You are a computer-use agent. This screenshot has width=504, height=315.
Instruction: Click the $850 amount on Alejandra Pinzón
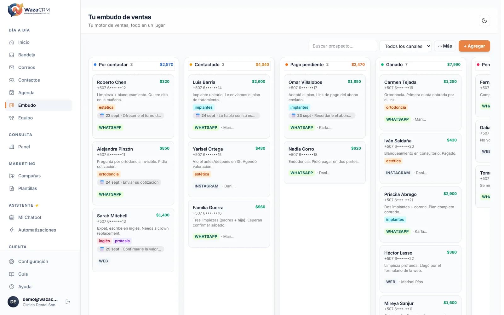pyautogui.click(x=164, y=148)
